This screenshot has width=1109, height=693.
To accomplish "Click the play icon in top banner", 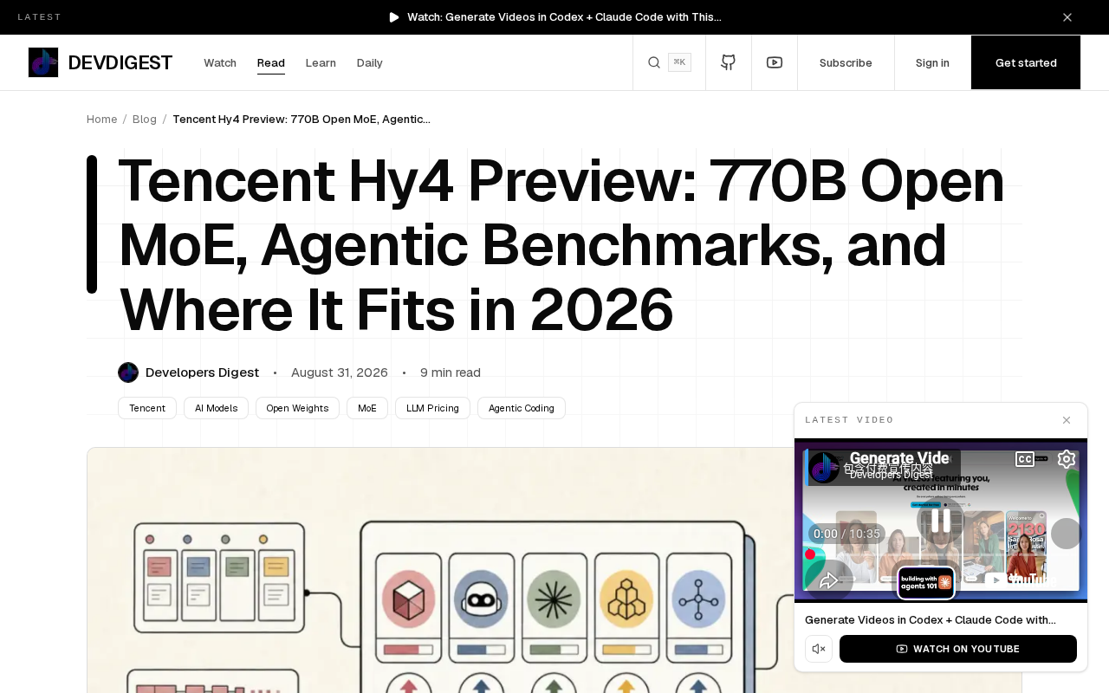I will (x=394, y=17).
